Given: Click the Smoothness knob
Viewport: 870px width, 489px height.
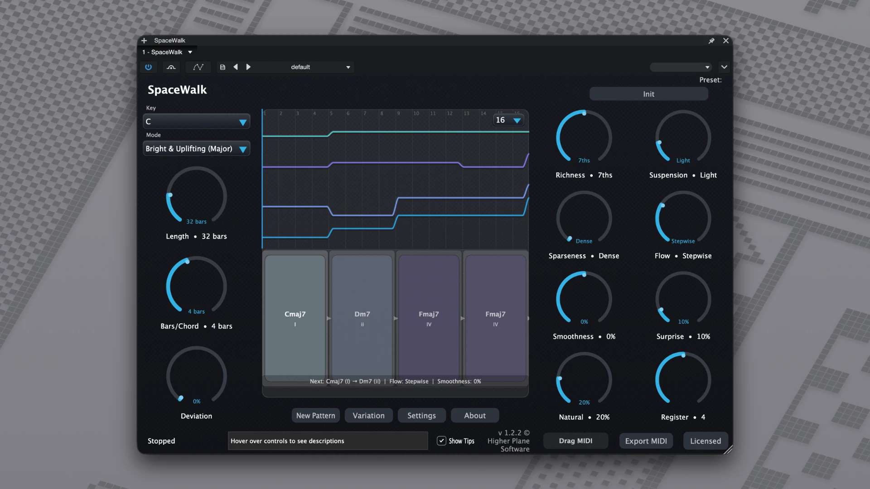Looking at the screenshot, I should pyautogui.click(x=584, y=299).
